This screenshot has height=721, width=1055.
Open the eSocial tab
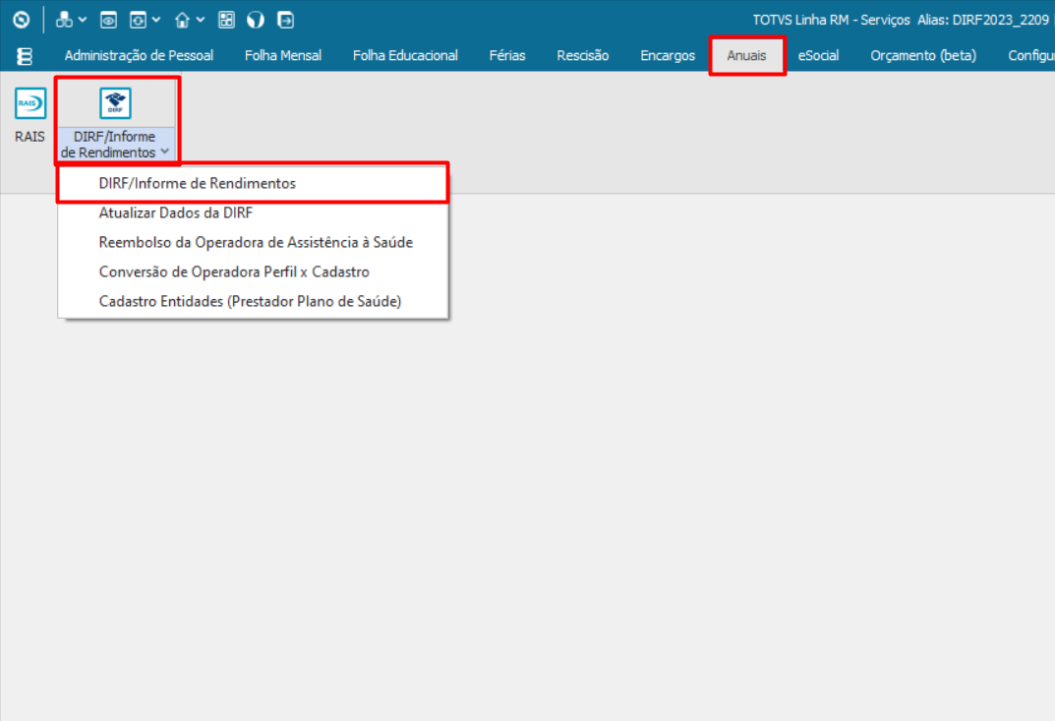tap(818, 56)
